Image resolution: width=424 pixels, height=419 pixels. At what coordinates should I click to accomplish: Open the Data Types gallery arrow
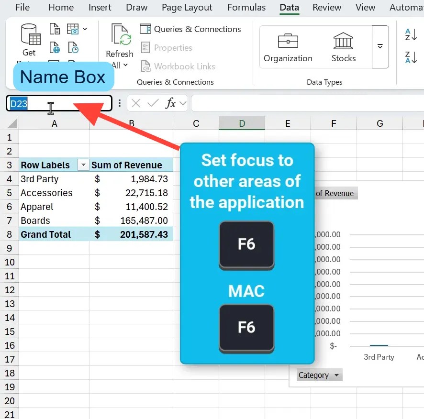380,46
